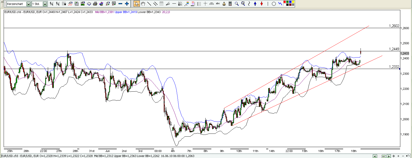Image resolution: width=412 pixels, height=158 pixels.
Task: Select the blue zigzag wave tool
Action: click(280, 4)
